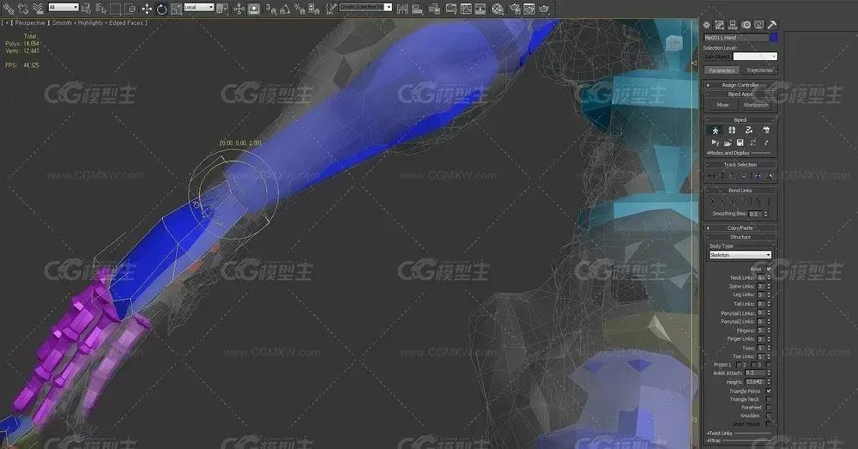
Task: Click the Mirror tool icon
Action: coord(402,9)
